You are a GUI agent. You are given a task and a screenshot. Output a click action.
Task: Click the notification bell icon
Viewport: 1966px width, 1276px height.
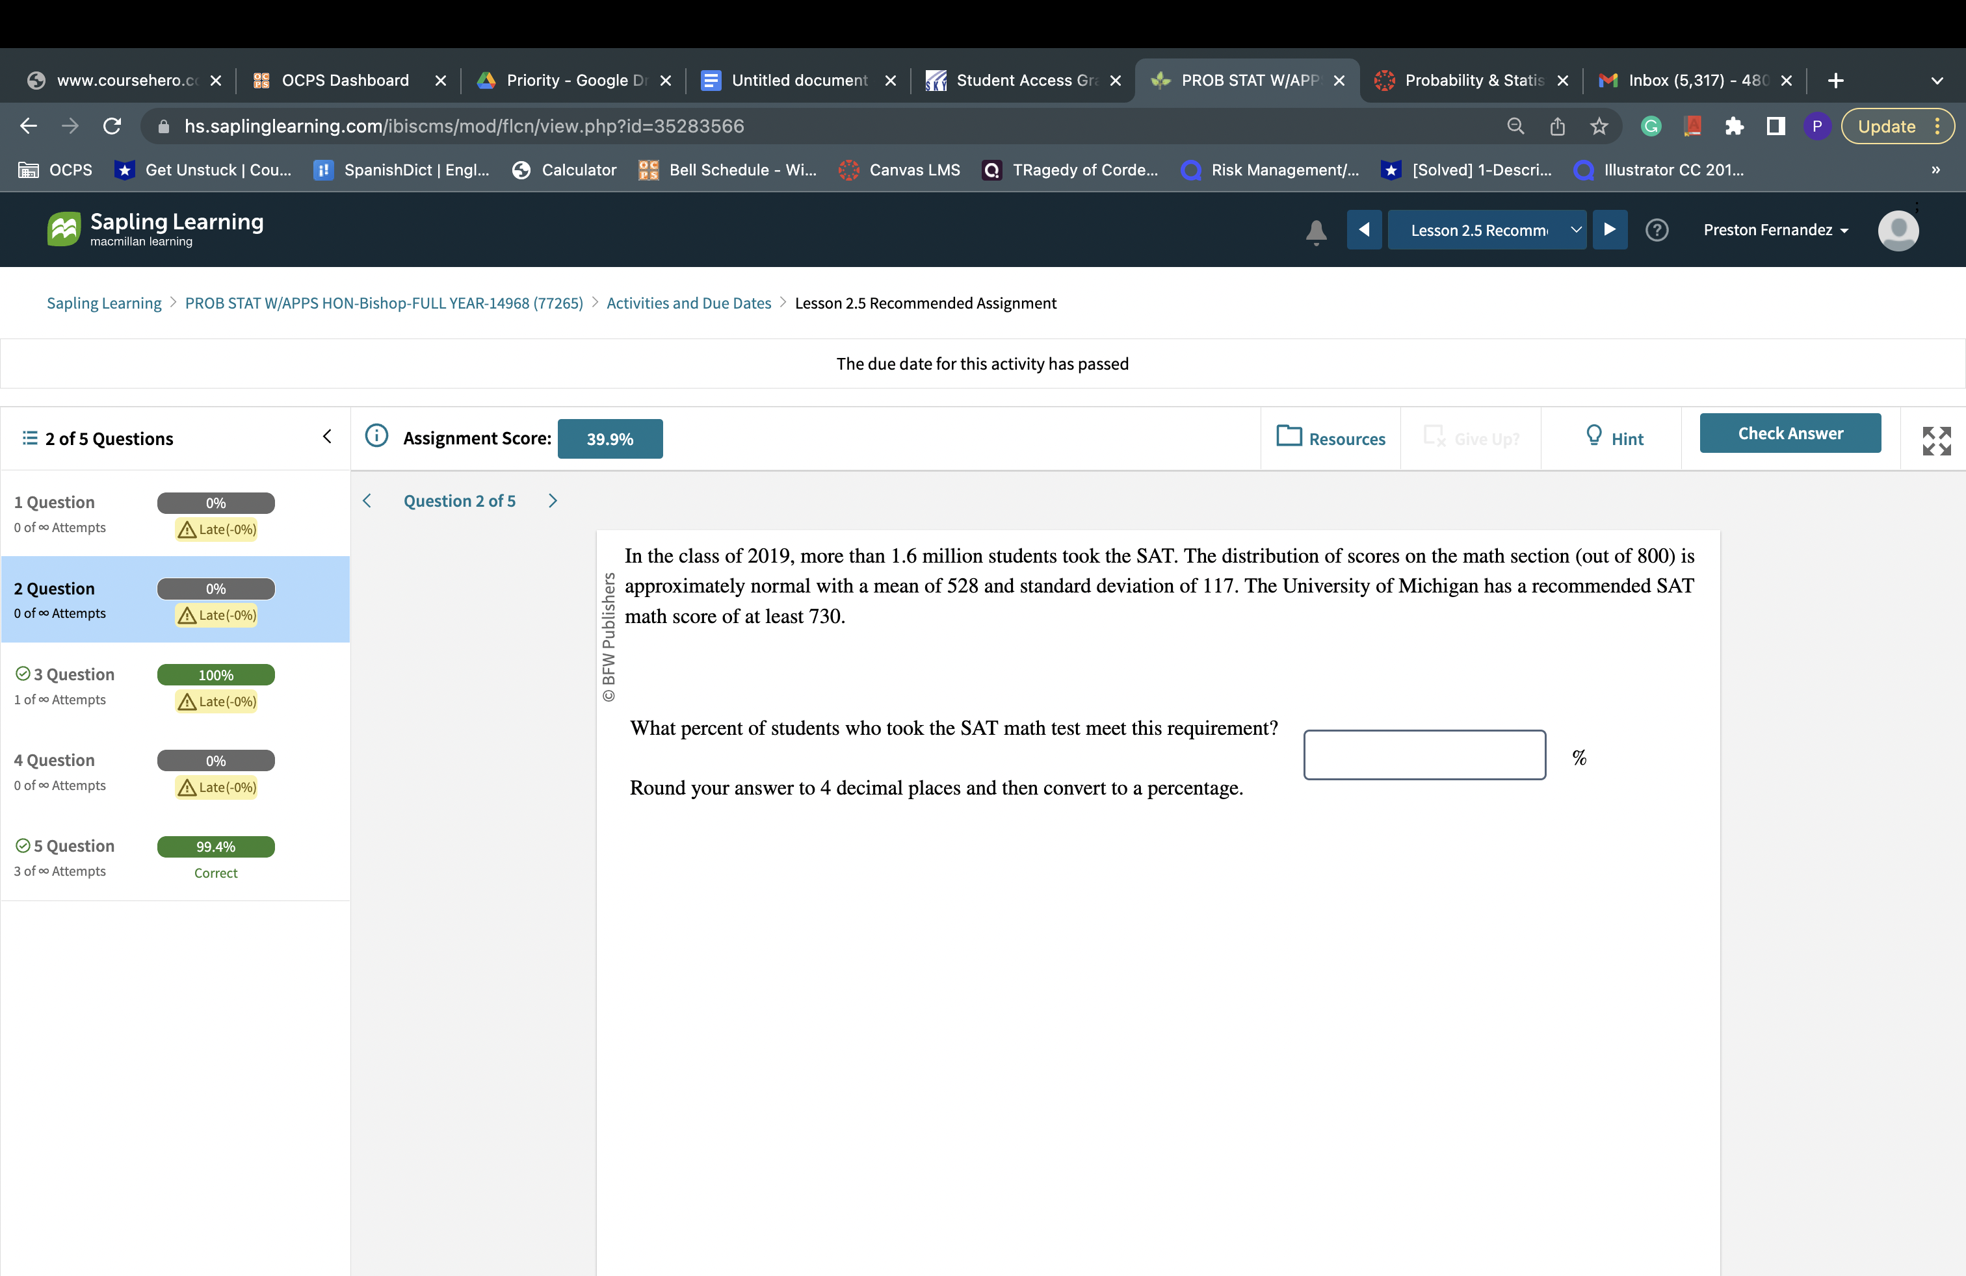click(x=1316, y=232)
